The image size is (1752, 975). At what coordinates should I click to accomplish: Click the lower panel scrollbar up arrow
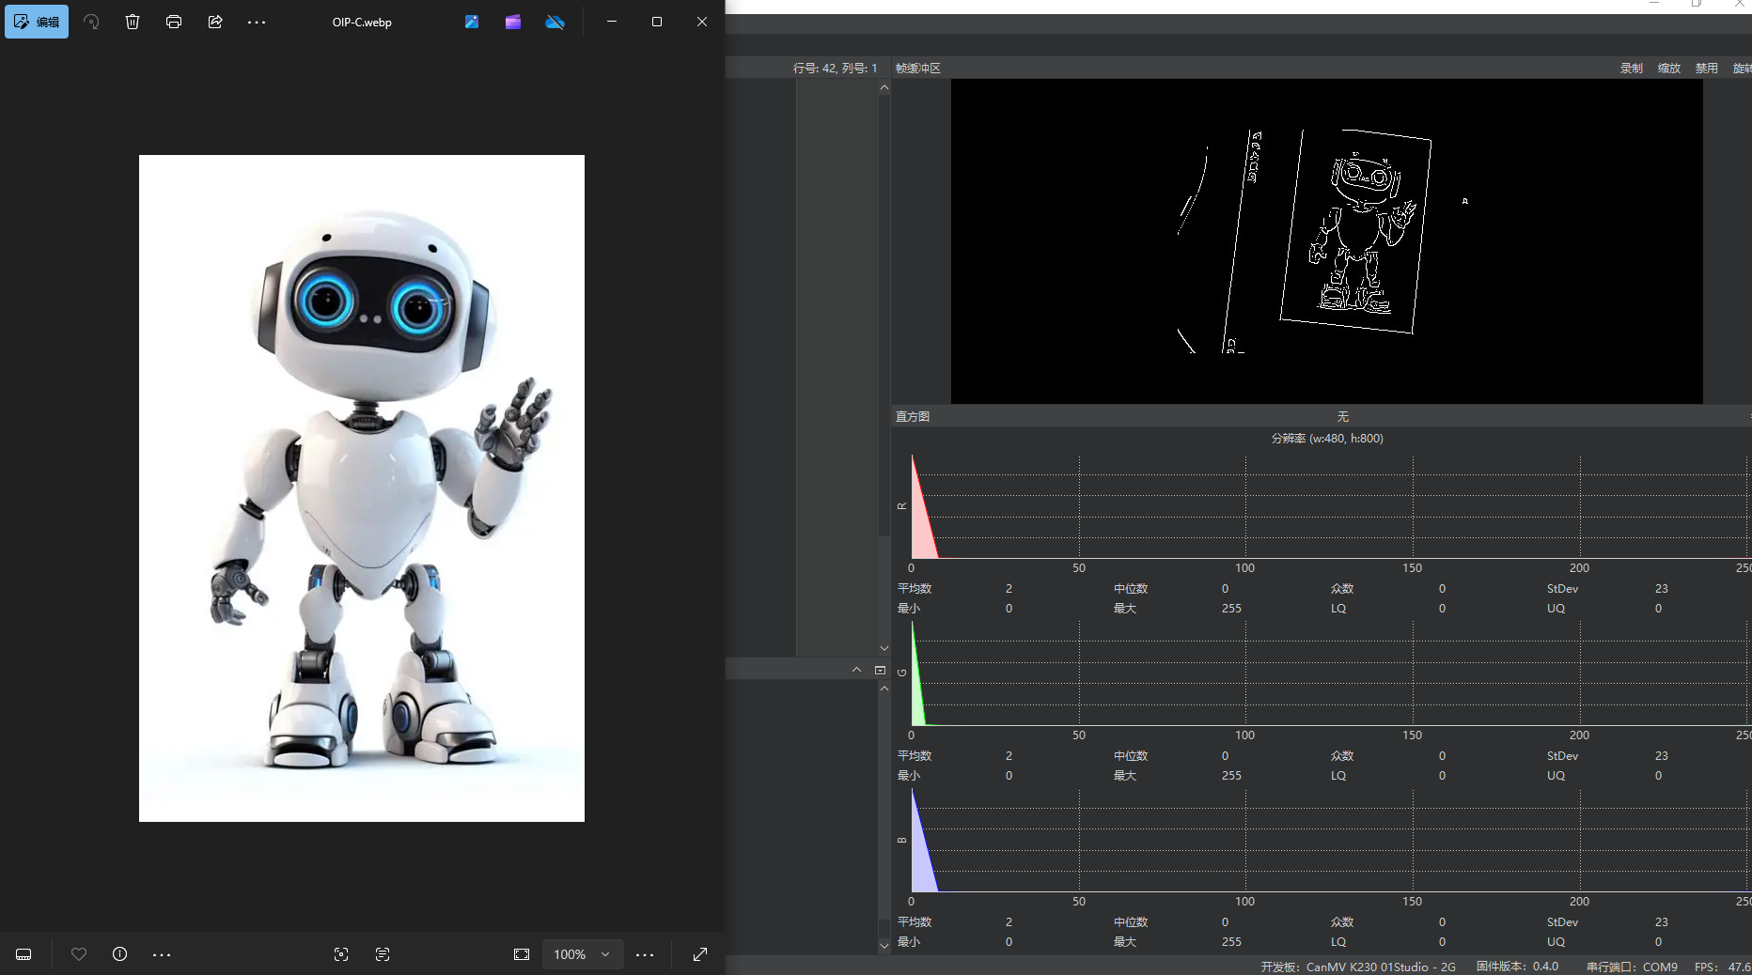(x=884, y=689)
